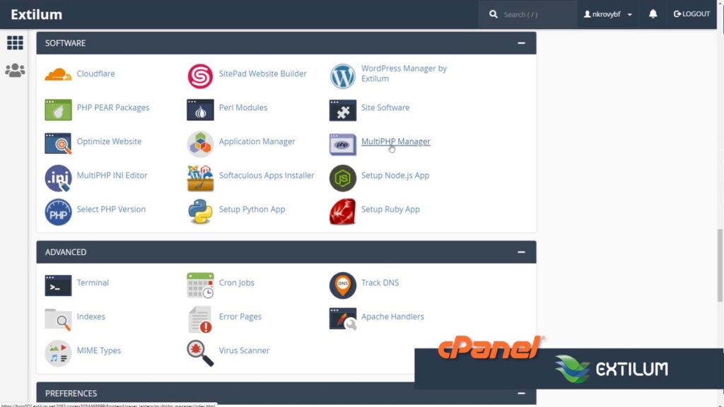This screenshot has width=724, height=407.
Task: Click the MIME Types text link
Action: [x=99, y=350]
